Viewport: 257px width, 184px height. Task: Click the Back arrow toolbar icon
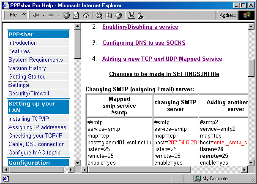[36, 15]
